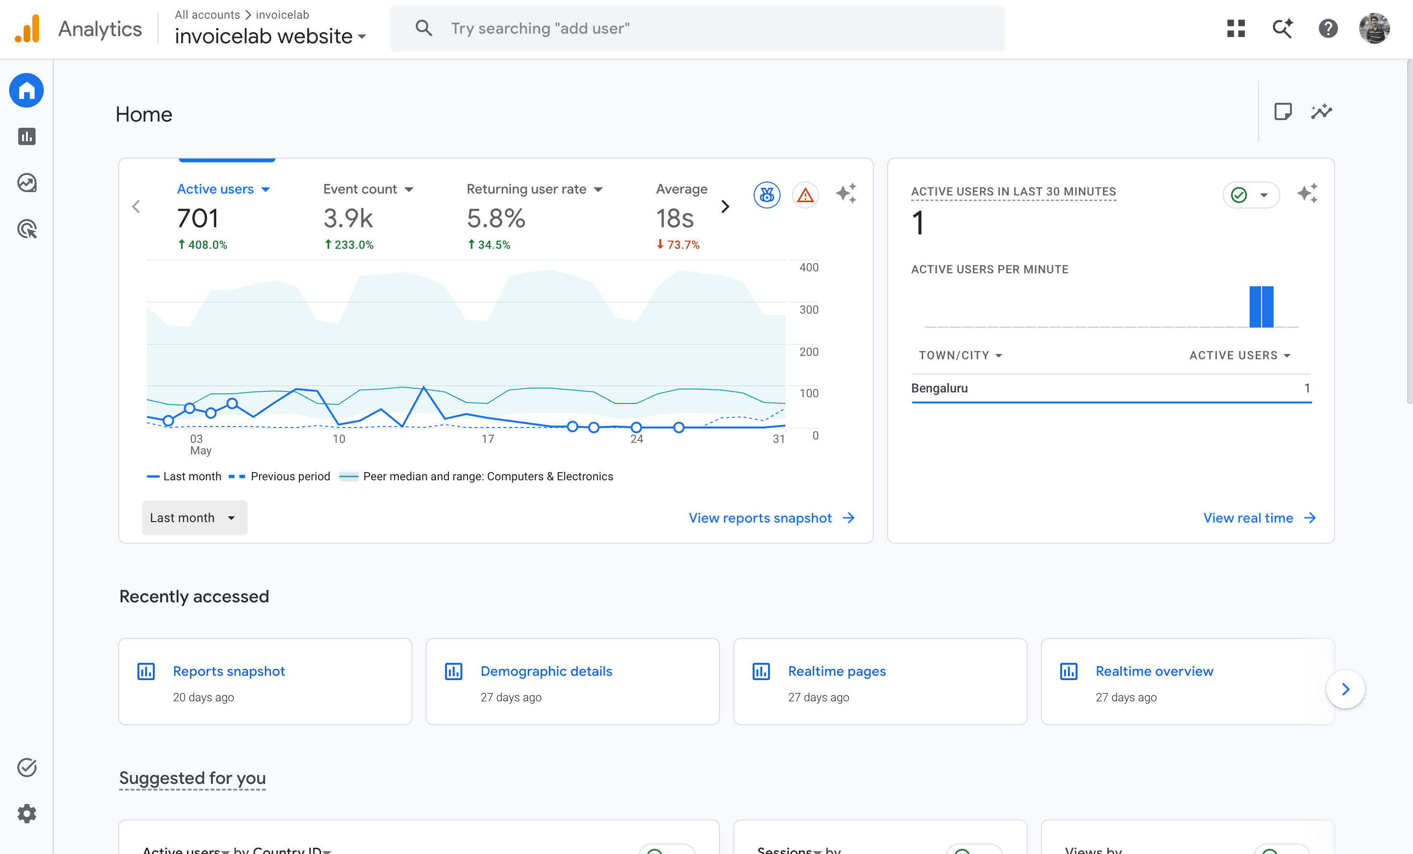Image resolution: width=1413 pixels, height=854 pixels.
Task: Click the sparkle icon on realtime card
Action: pyautogui.click(x=1307, y=194)
